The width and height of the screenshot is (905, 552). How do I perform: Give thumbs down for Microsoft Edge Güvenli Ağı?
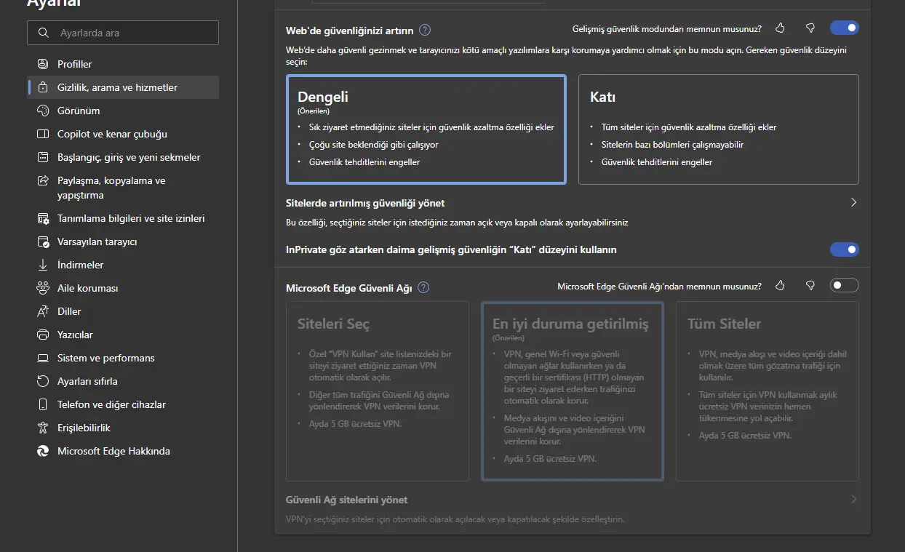pos(810,286)
